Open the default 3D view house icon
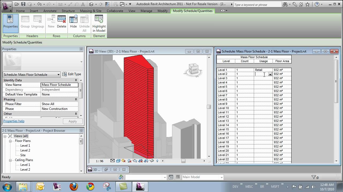 point(92,4)
